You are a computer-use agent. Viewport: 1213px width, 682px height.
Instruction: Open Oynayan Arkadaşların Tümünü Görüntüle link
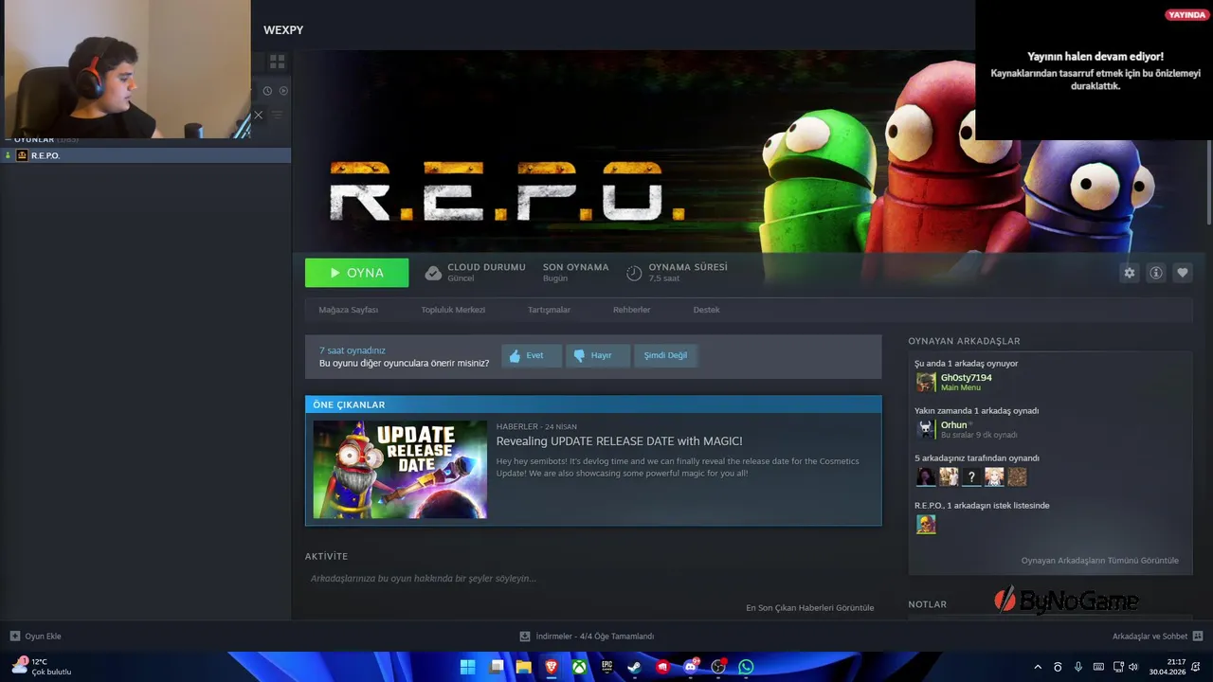(1099, 560)
